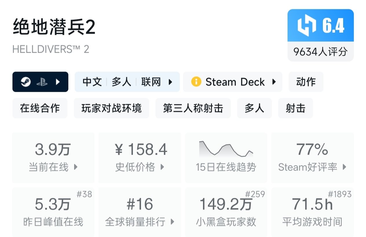366x237 pixels.
Task: Tap the 9634人评分 rating count
Action: (320, 52)
